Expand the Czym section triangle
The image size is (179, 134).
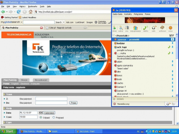click(x=4, y=122)
